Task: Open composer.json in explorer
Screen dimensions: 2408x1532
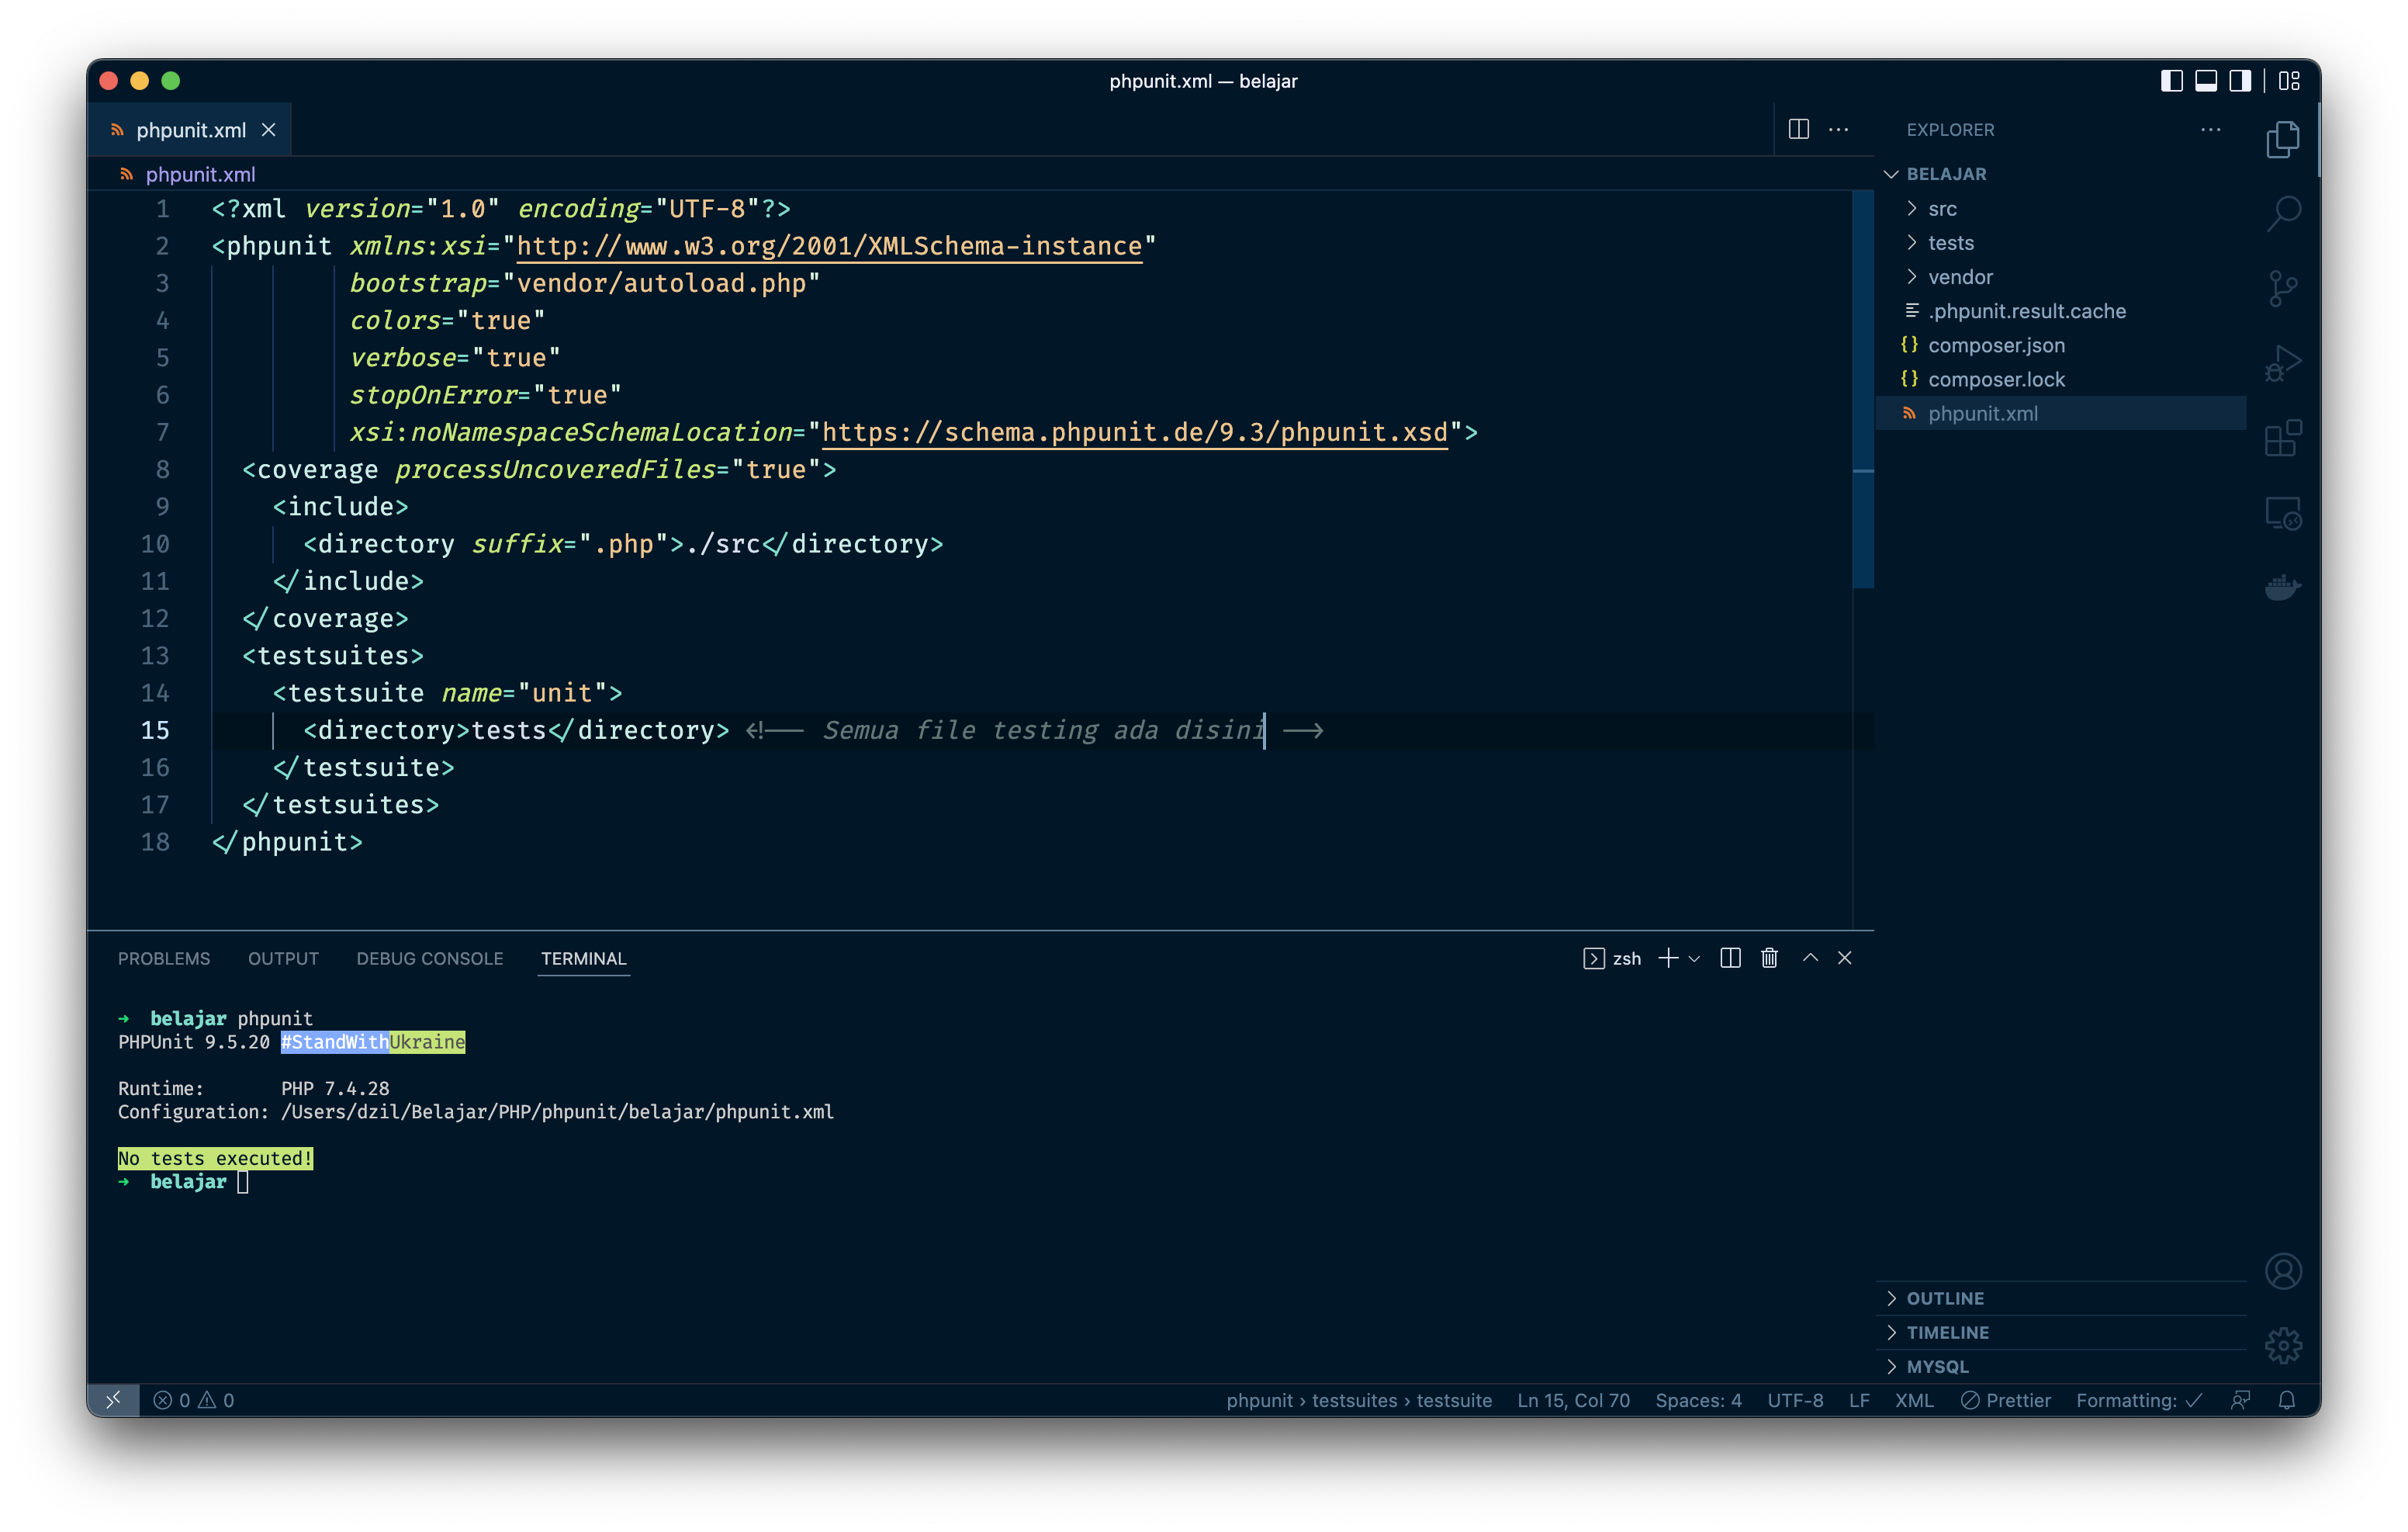Action: tap(2062, 345)
